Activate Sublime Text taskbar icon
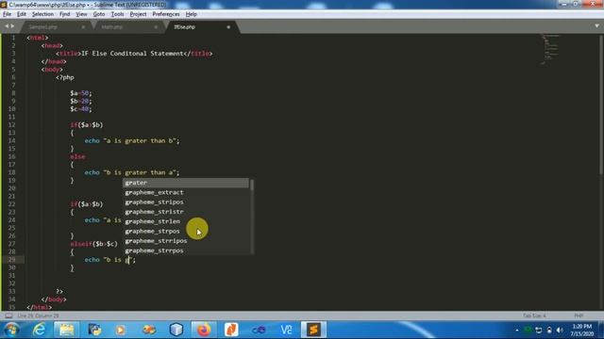Image resolution: width=604 pixels, height=339 pixels. coord(313,331)
